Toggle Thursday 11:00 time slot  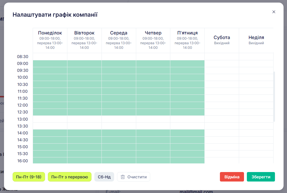[x=153, y=91]
